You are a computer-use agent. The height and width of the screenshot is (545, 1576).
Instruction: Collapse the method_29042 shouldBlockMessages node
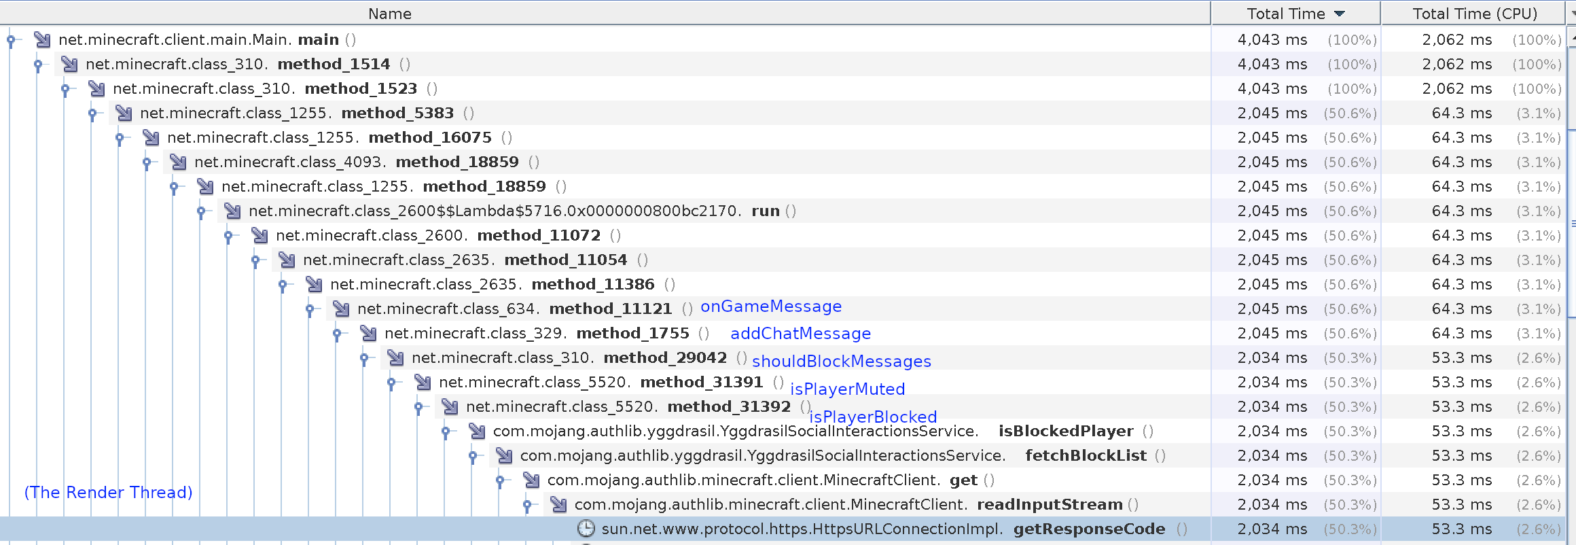tap(364, 358)
